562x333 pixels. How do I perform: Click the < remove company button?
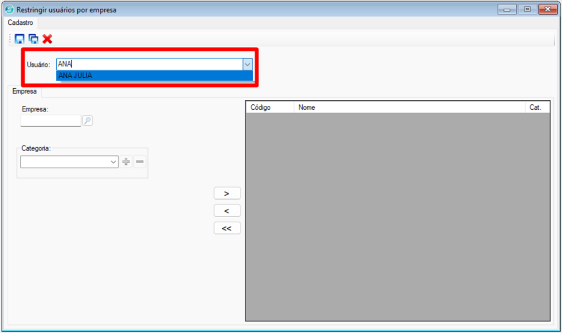tap(227, 211)
